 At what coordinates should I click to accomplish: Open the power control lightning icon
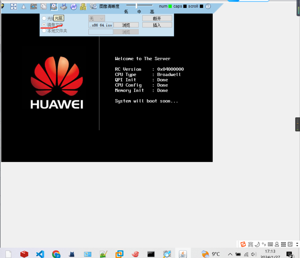point(24,7)
